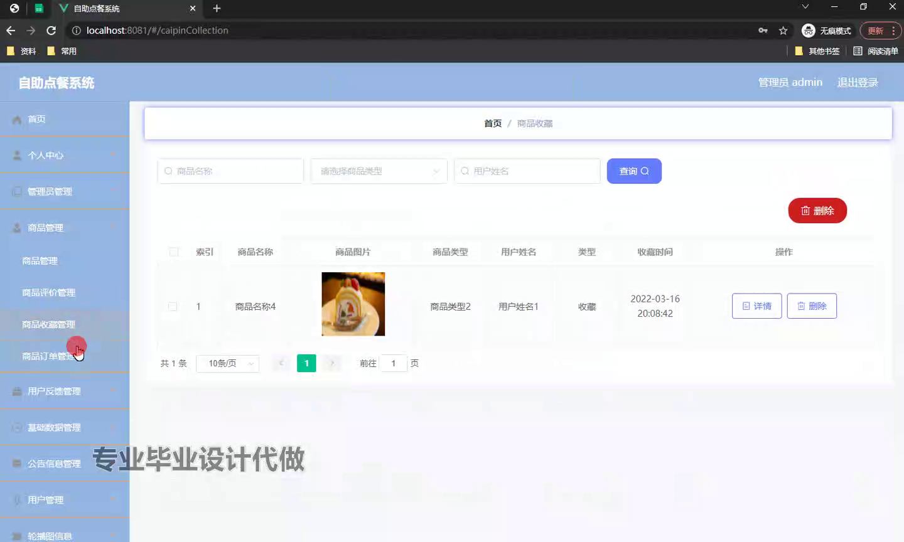Click the 商品名称4 cell
Screen dimensions: 904x542
tap(256, 307)
